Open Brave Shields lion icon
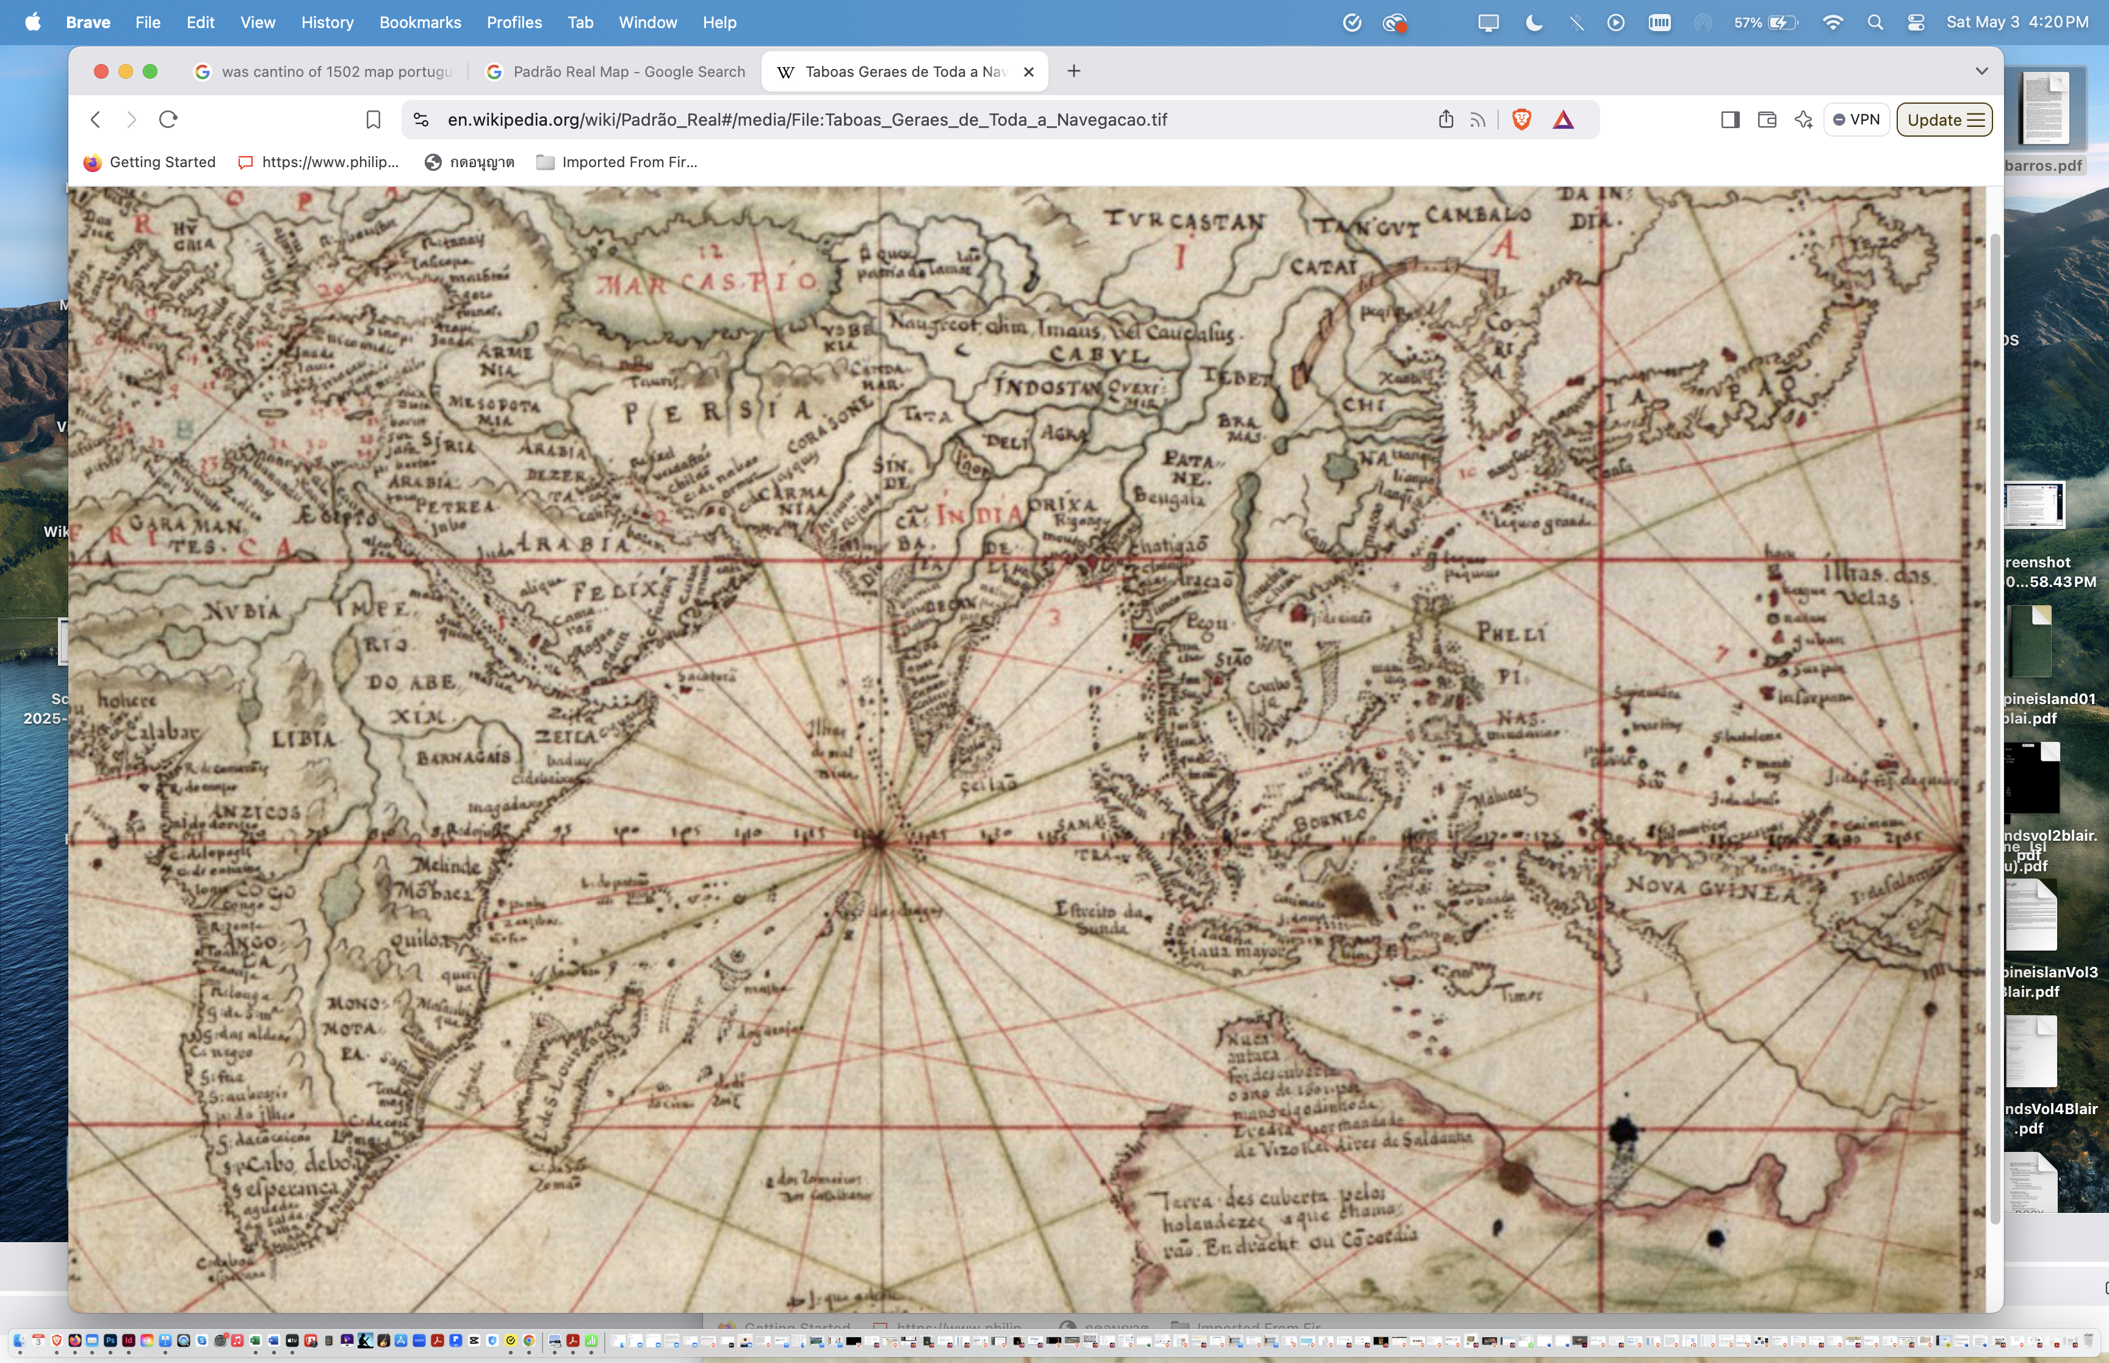 coord(1521,120)
